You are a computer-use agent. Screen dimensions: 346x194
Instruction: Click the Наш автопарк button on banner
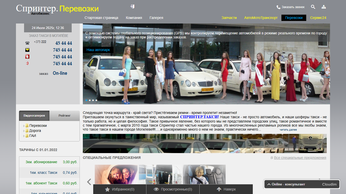point(98,50)
